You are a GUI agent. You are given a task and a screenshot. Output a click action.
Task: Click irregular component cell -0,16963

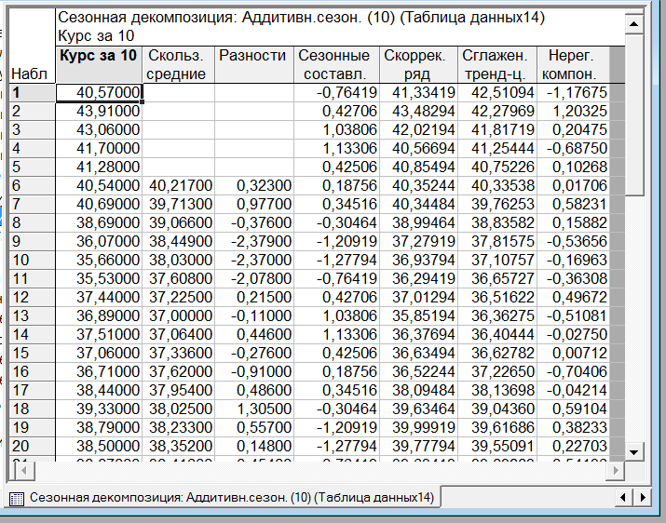point(574,260)
